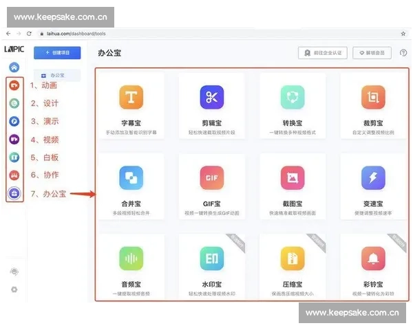The height and width of the screenshot is (330, 413).
Task: Bookmark page with the star icon
Action: 403,34
